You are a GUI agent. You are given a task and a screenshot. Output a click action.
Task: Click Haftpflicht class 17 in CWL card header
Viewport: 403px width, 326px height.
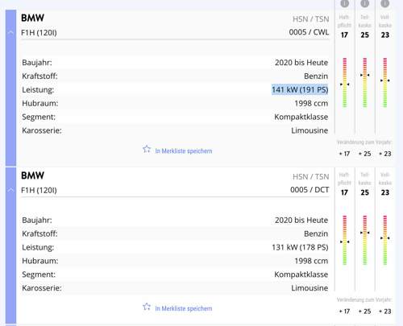pyautogui.click(x=344, y=35)
